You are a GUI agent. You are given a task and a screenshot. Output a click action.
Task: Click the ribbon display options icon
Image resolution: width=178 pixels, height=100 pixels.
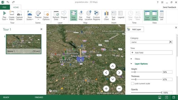pos(162,2)
